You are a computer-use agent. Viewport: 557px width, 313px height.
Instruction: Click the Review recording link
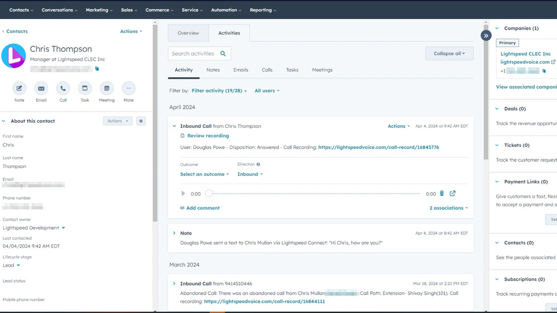click(208, 136)
